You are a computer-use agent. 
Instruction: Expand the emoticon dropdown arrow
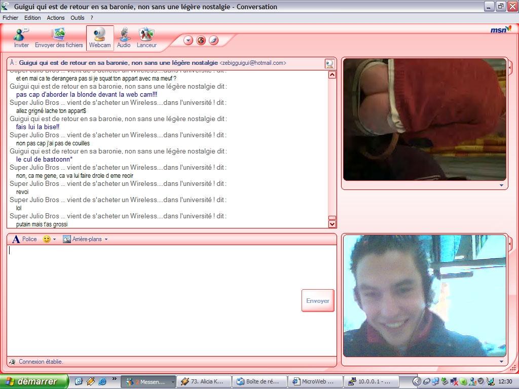pyautogui.click(x=55, y=239)
